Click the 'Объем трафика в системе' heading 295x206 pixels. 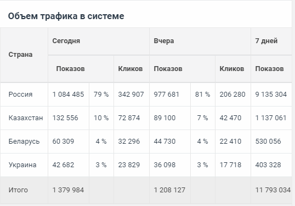66,16
